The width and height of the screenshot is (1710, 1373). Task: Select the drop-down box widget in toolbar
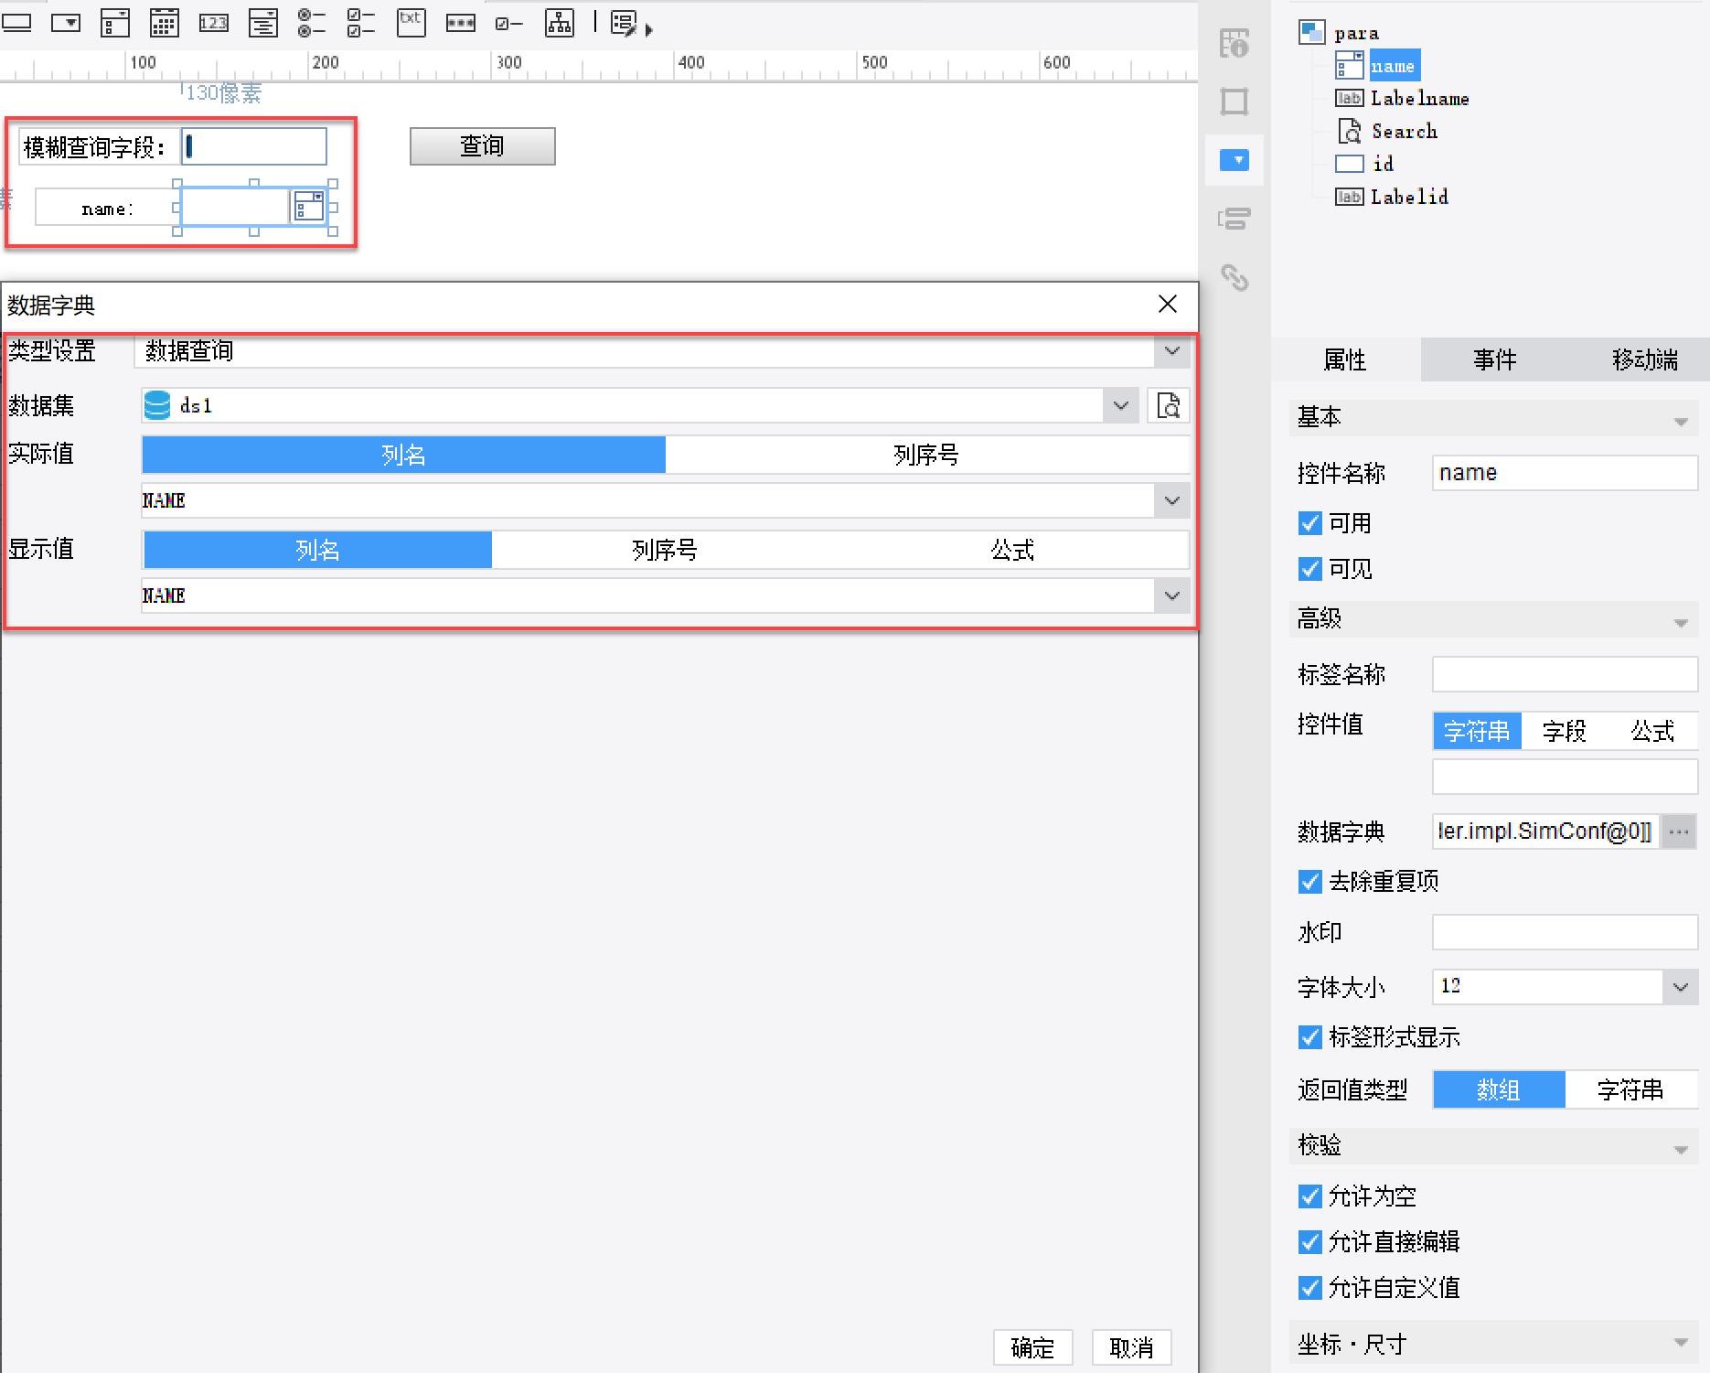point(66,23)
